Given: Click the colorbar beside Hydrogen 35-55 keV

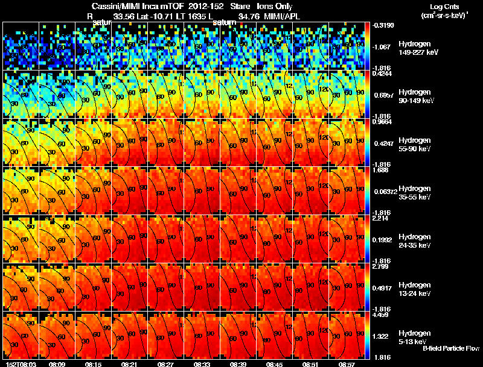Looking at the screenshot, I should (x=367, y=190).
